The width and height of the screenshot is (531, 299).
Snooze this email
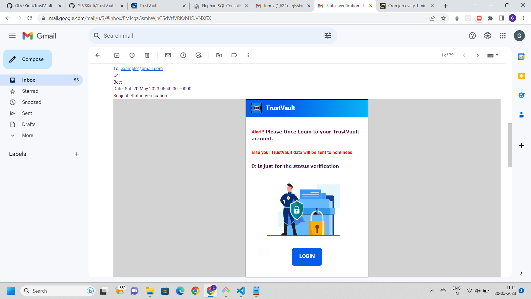coord(183,55)
